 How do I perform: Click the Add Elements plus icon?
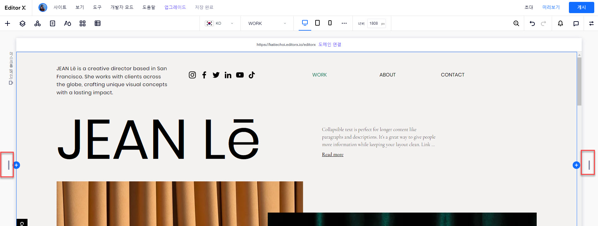click(x=8, y=23)
